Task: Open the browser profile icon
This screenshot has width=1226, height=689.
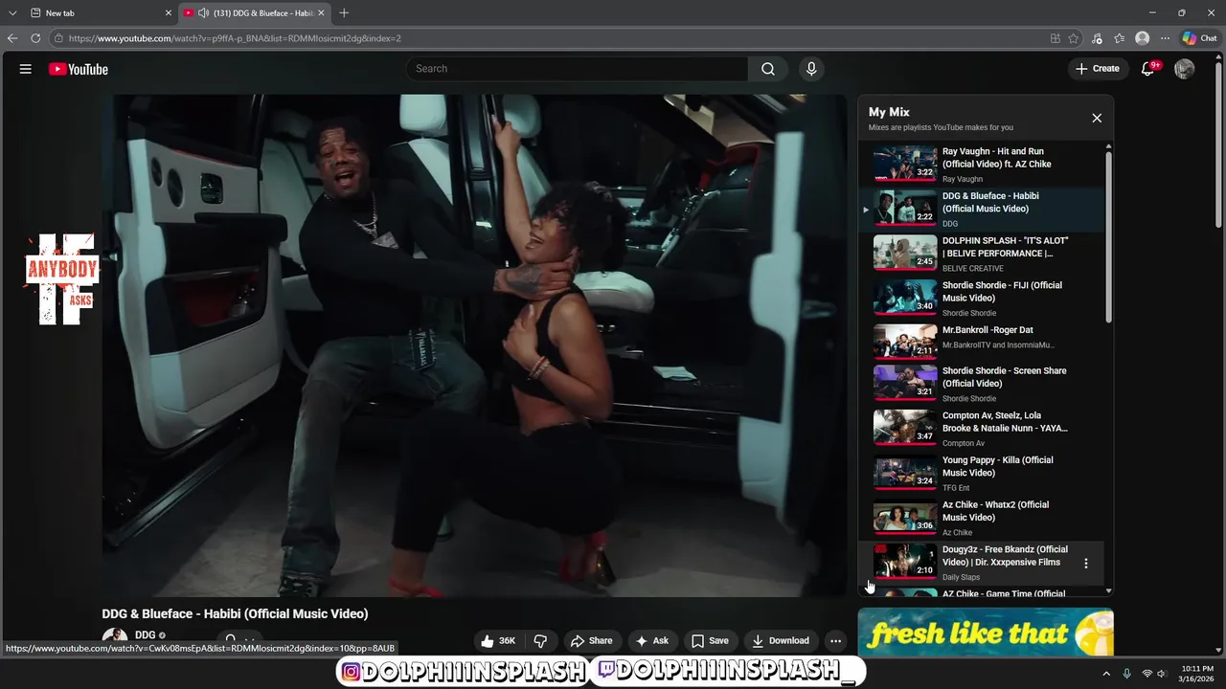Action: (1142, 38)
